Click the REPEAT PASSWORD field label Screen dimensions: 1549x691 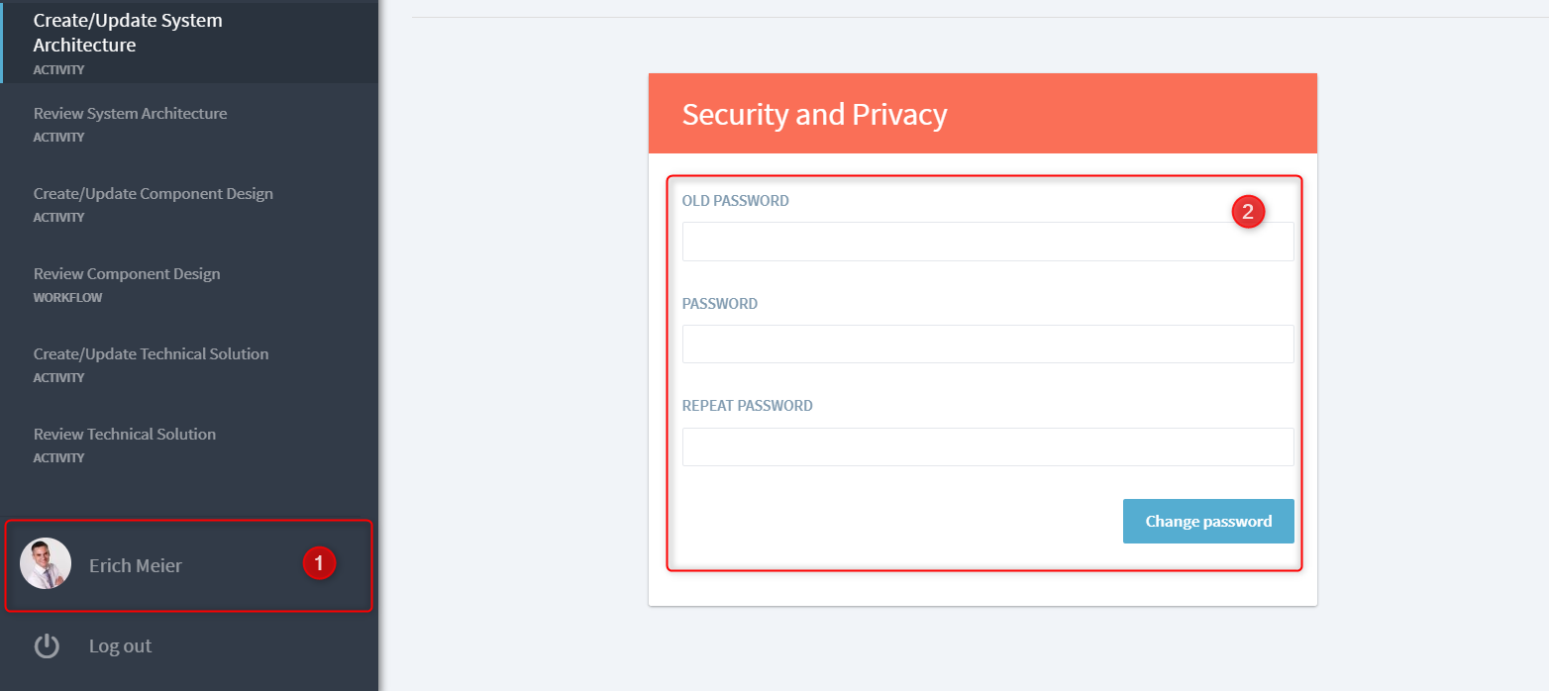(x=747, y=406)
